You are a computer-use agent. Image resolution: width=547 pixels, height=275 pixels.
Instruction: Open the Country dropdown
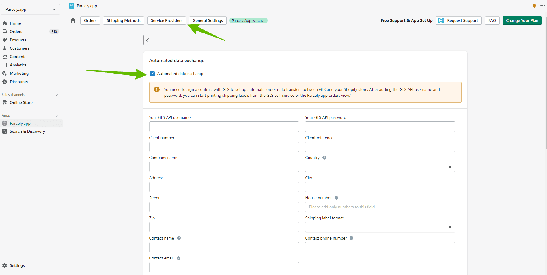[380, 167]
